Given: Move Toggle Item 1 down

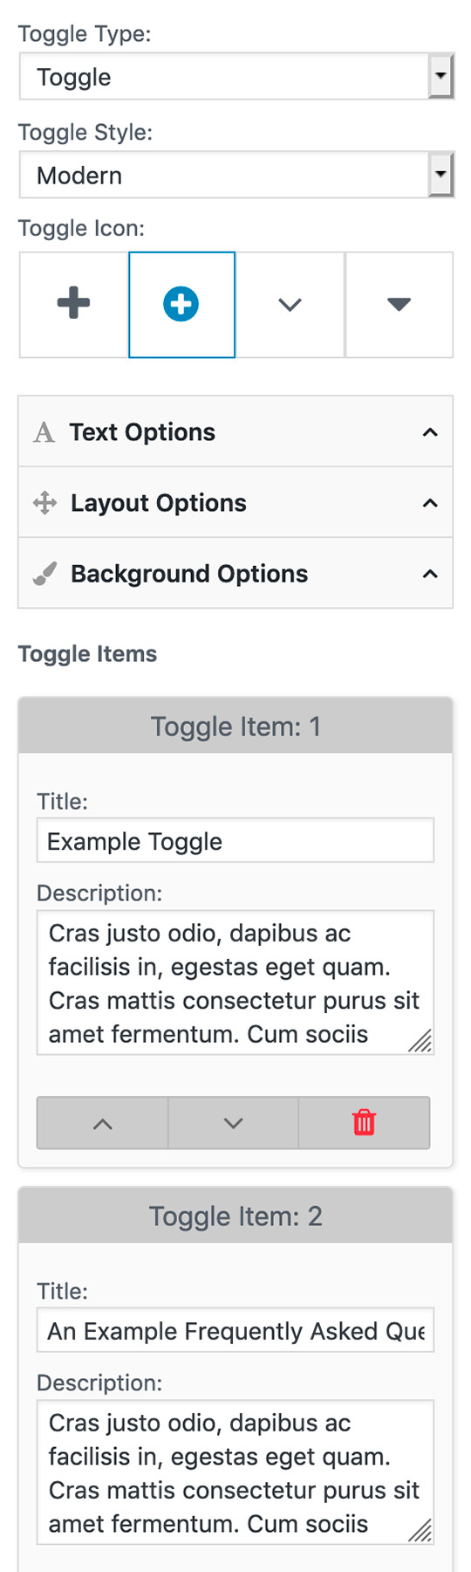Looking at the screenshot, I should click(233, 1122).
